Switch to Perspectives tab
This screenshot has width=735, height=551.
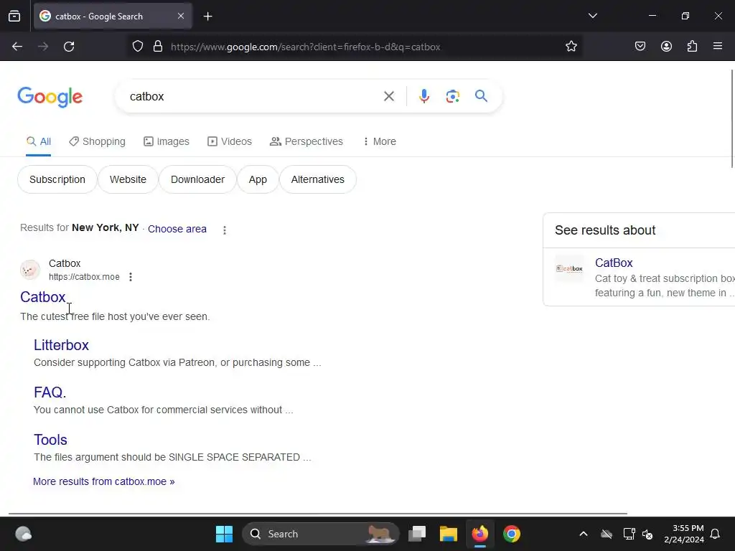click(306, 141)
